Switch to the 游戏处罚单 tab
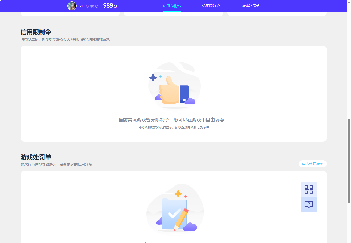The width and height of the screenshot is (351, 243). tap(250, 6)
